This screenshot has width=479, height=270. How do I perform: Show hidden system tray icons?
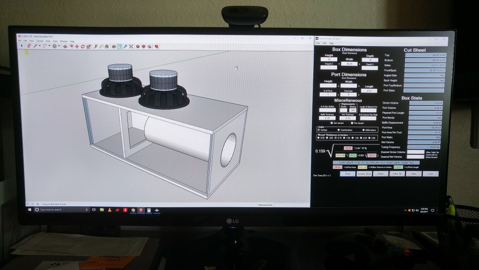tap(405, 211)
